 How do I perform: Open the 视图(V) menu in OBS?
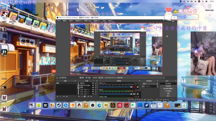[x=71, y=21]
